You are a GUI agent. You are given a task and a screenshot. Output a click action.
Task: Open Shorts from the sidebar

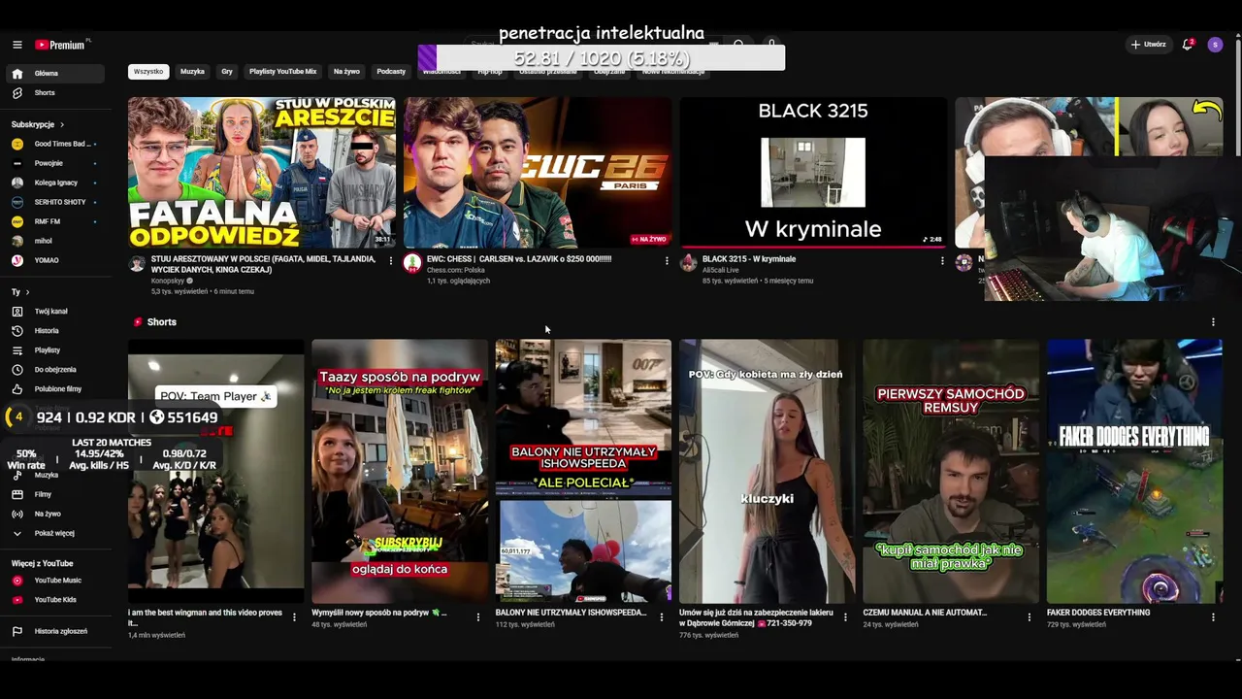(x=54, y=93)
